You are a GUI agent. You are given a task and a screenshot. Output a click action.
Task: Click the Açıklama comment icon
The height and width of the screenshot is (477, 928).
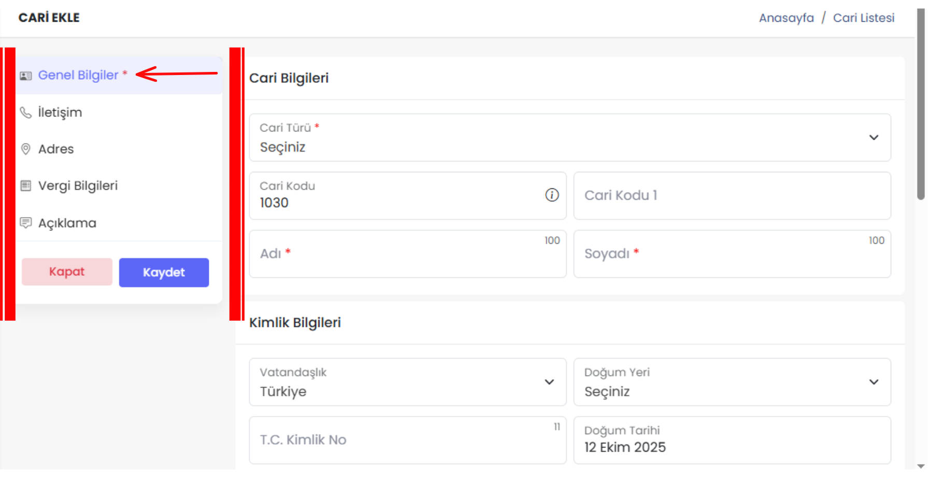(25, 223)
